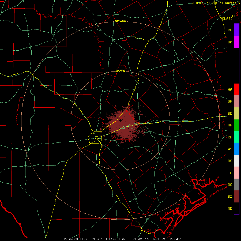Select the gray GC legend swatch
Image resolution: width=241 pixels, height=241 pixels.
(236, 184)
